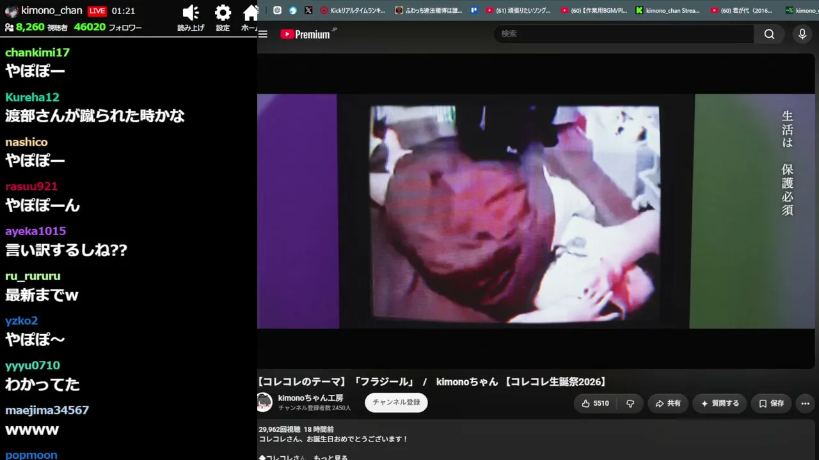Open the first square bookmark icon
Viewport: 819px width, 460px height.
click(x=277, y=10)
